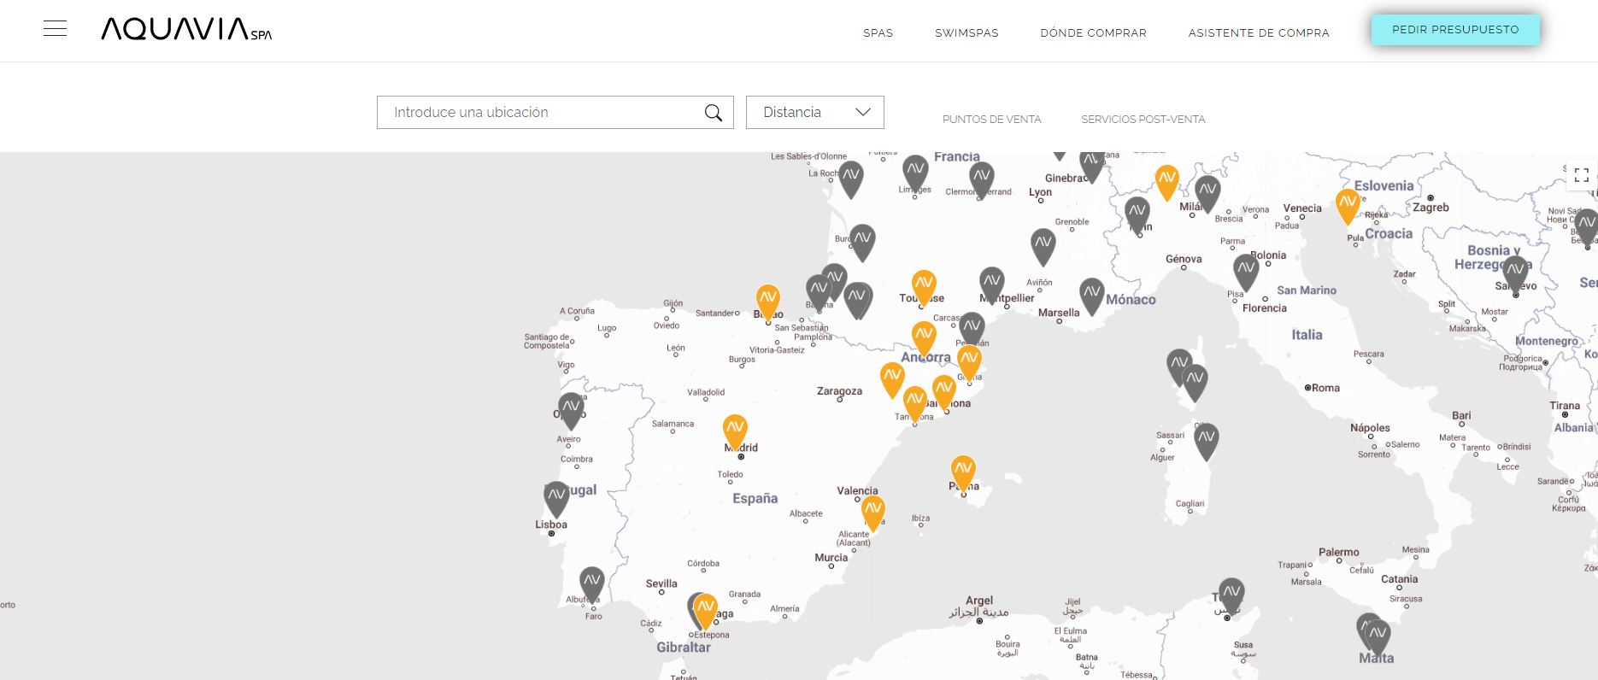Select the gray marker in eastern Sardinia
Screen dimensions: 1598x680
click(1206, 441)
